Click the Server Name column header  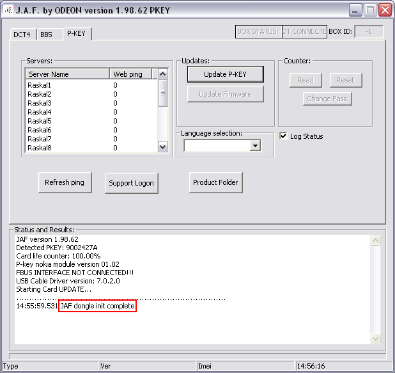[66, 74]
